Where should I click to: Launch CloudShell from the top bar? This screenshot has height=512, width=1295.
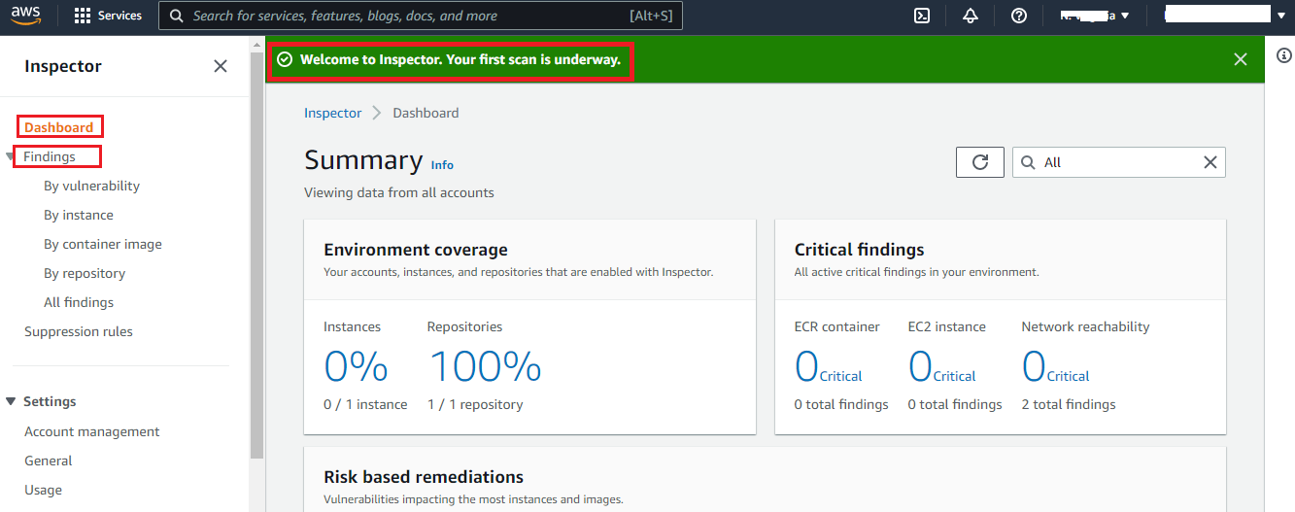point(923,16)
